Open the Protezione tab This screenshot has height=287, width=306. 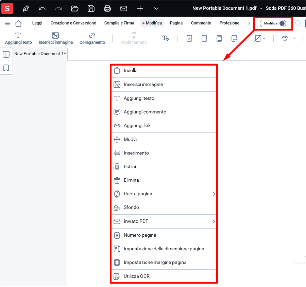(x=229, y=23)
